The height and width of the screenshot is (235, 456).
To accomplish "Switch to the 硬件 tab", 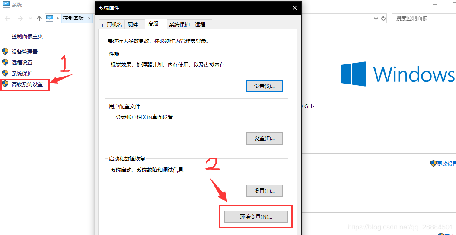I will [133, 25].
